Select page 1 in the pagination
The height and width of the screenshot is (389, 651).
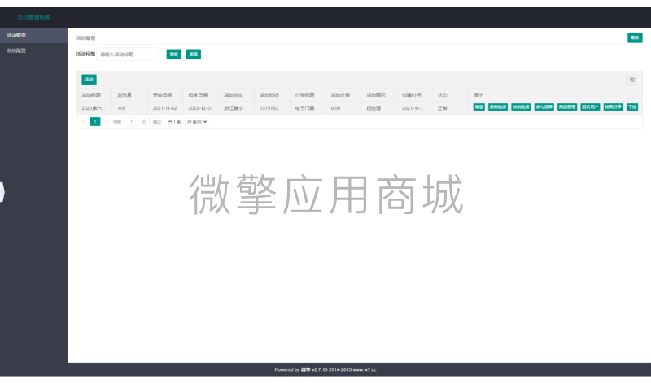(95, 121)
